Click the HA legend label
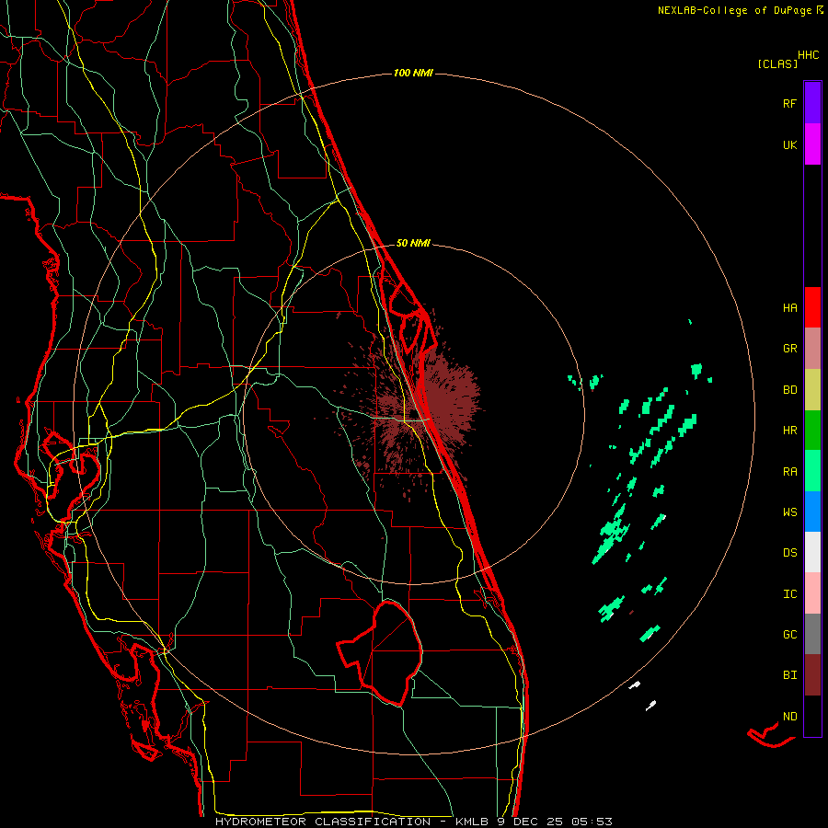 (x=789, y=308)
